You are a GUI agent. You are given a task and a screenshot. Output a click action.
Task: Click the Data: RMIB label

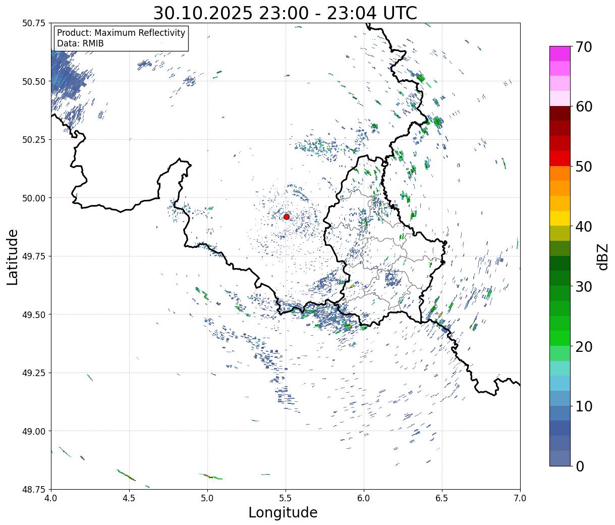tap(80, 43)
